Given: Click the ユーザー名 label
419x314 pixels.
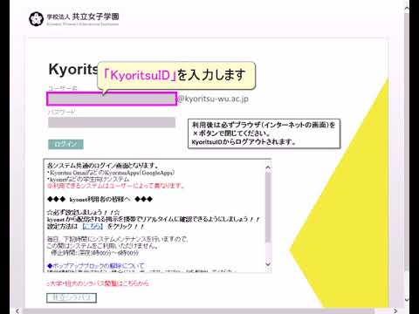Looking at the screenshot, I should point(63,88).
